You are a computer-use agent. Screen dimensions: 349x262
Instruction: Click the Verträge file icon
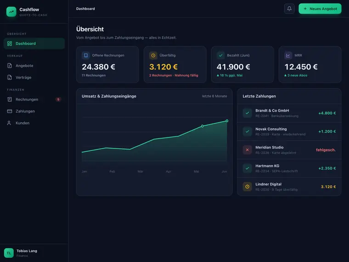[10, 77]
